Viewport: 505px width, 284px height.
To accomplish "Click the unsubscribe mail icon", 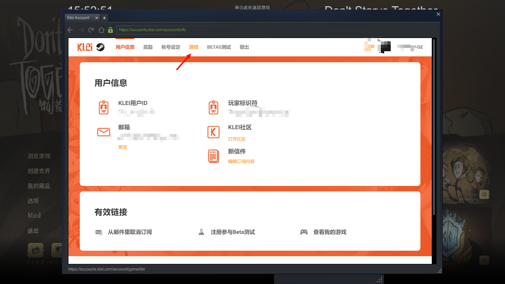I will click(99, 232).
